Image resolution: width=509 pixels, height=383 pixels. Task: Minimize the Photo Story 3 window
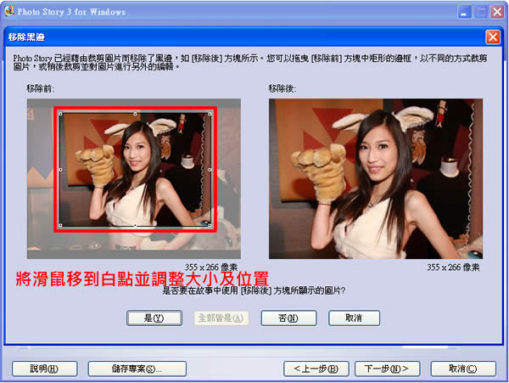(464, 13)
